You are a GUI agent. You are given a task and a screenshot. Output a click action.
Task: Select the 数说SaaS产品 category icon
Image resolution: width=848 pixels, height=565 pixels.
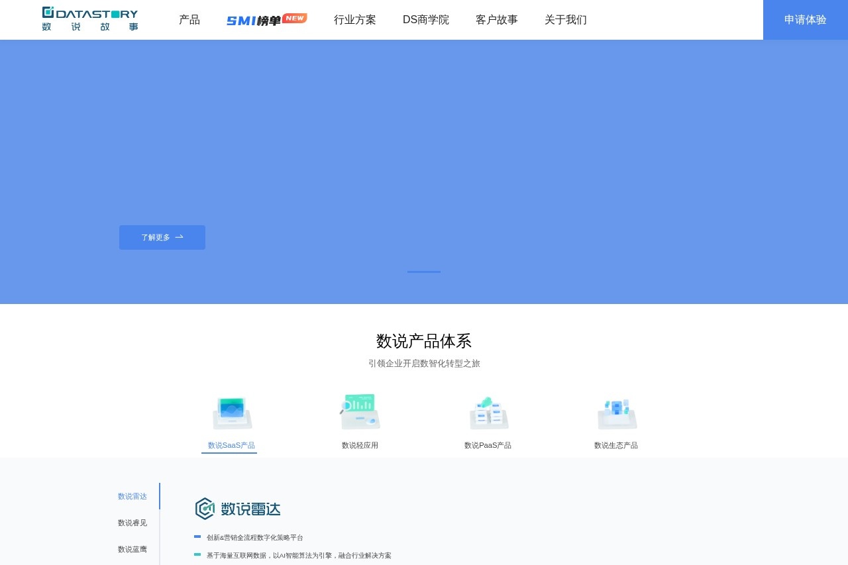(231, 411)
